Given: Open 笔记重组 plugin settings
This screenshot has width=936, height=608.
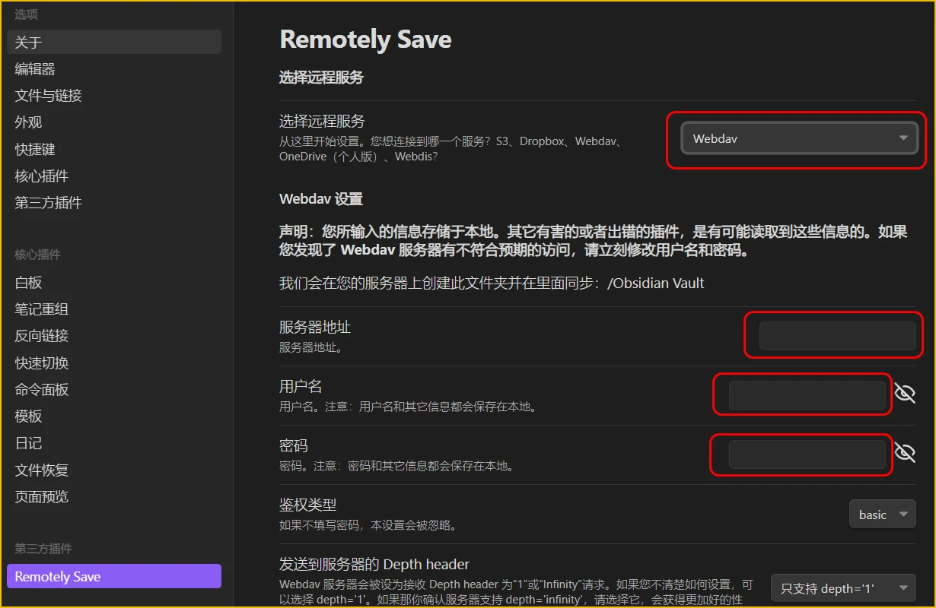Looking at the screenshot, I should 114,309.
